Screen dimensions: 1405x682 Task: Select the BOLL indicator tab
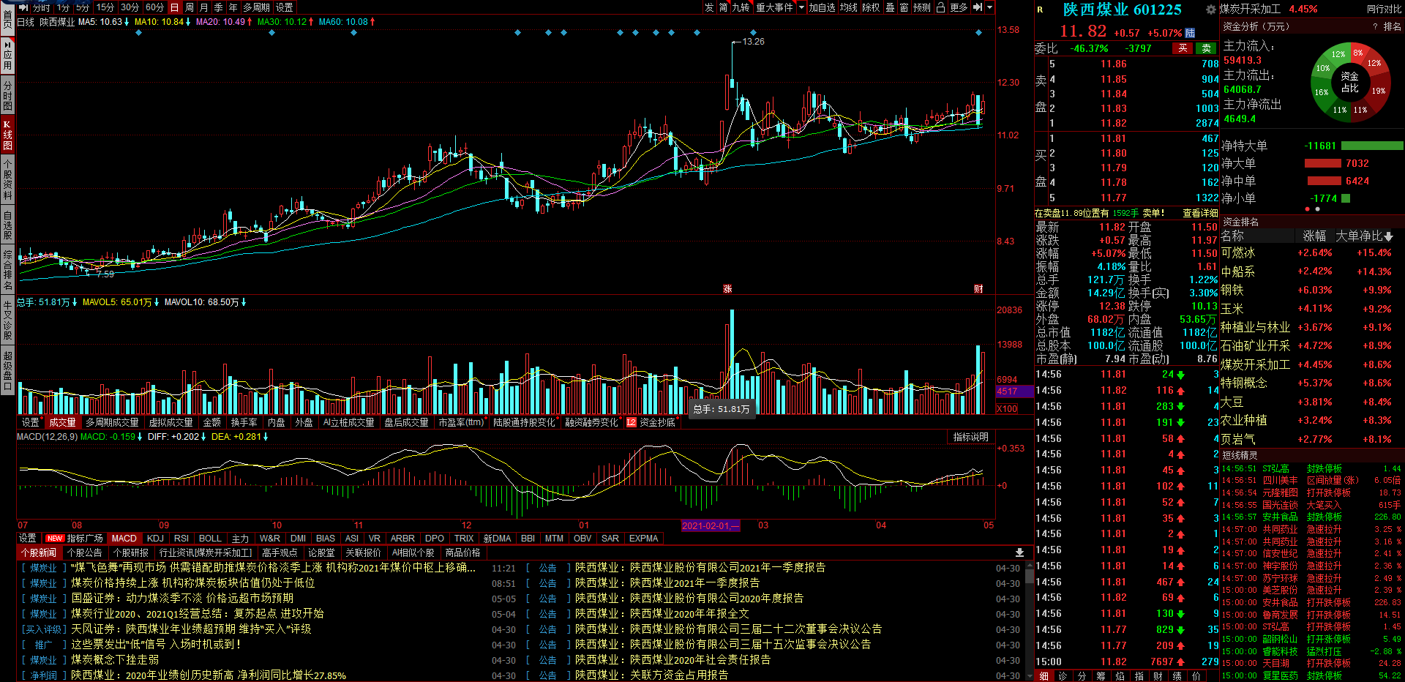(x=210, y=538)
